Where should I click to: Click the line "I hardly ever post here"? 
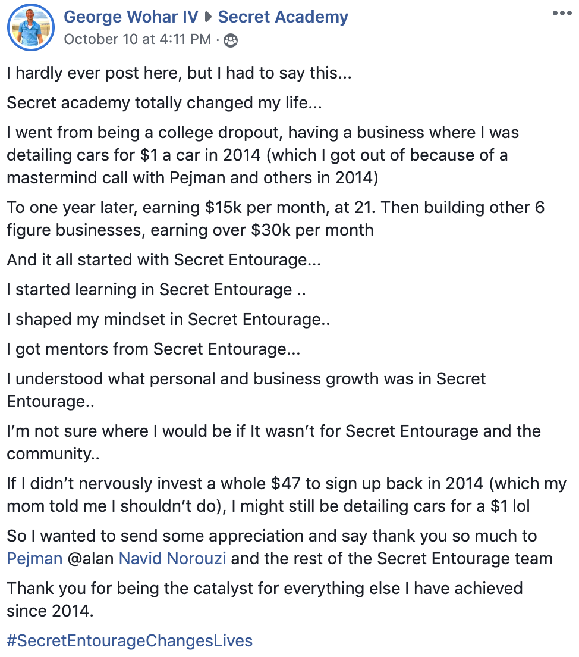[x=179, y=73]
